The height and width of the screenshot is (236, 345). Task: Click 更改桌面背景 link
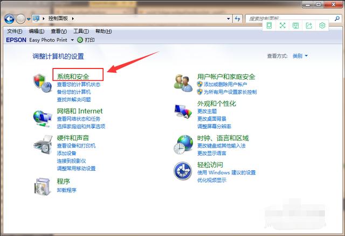coord(212,119)
